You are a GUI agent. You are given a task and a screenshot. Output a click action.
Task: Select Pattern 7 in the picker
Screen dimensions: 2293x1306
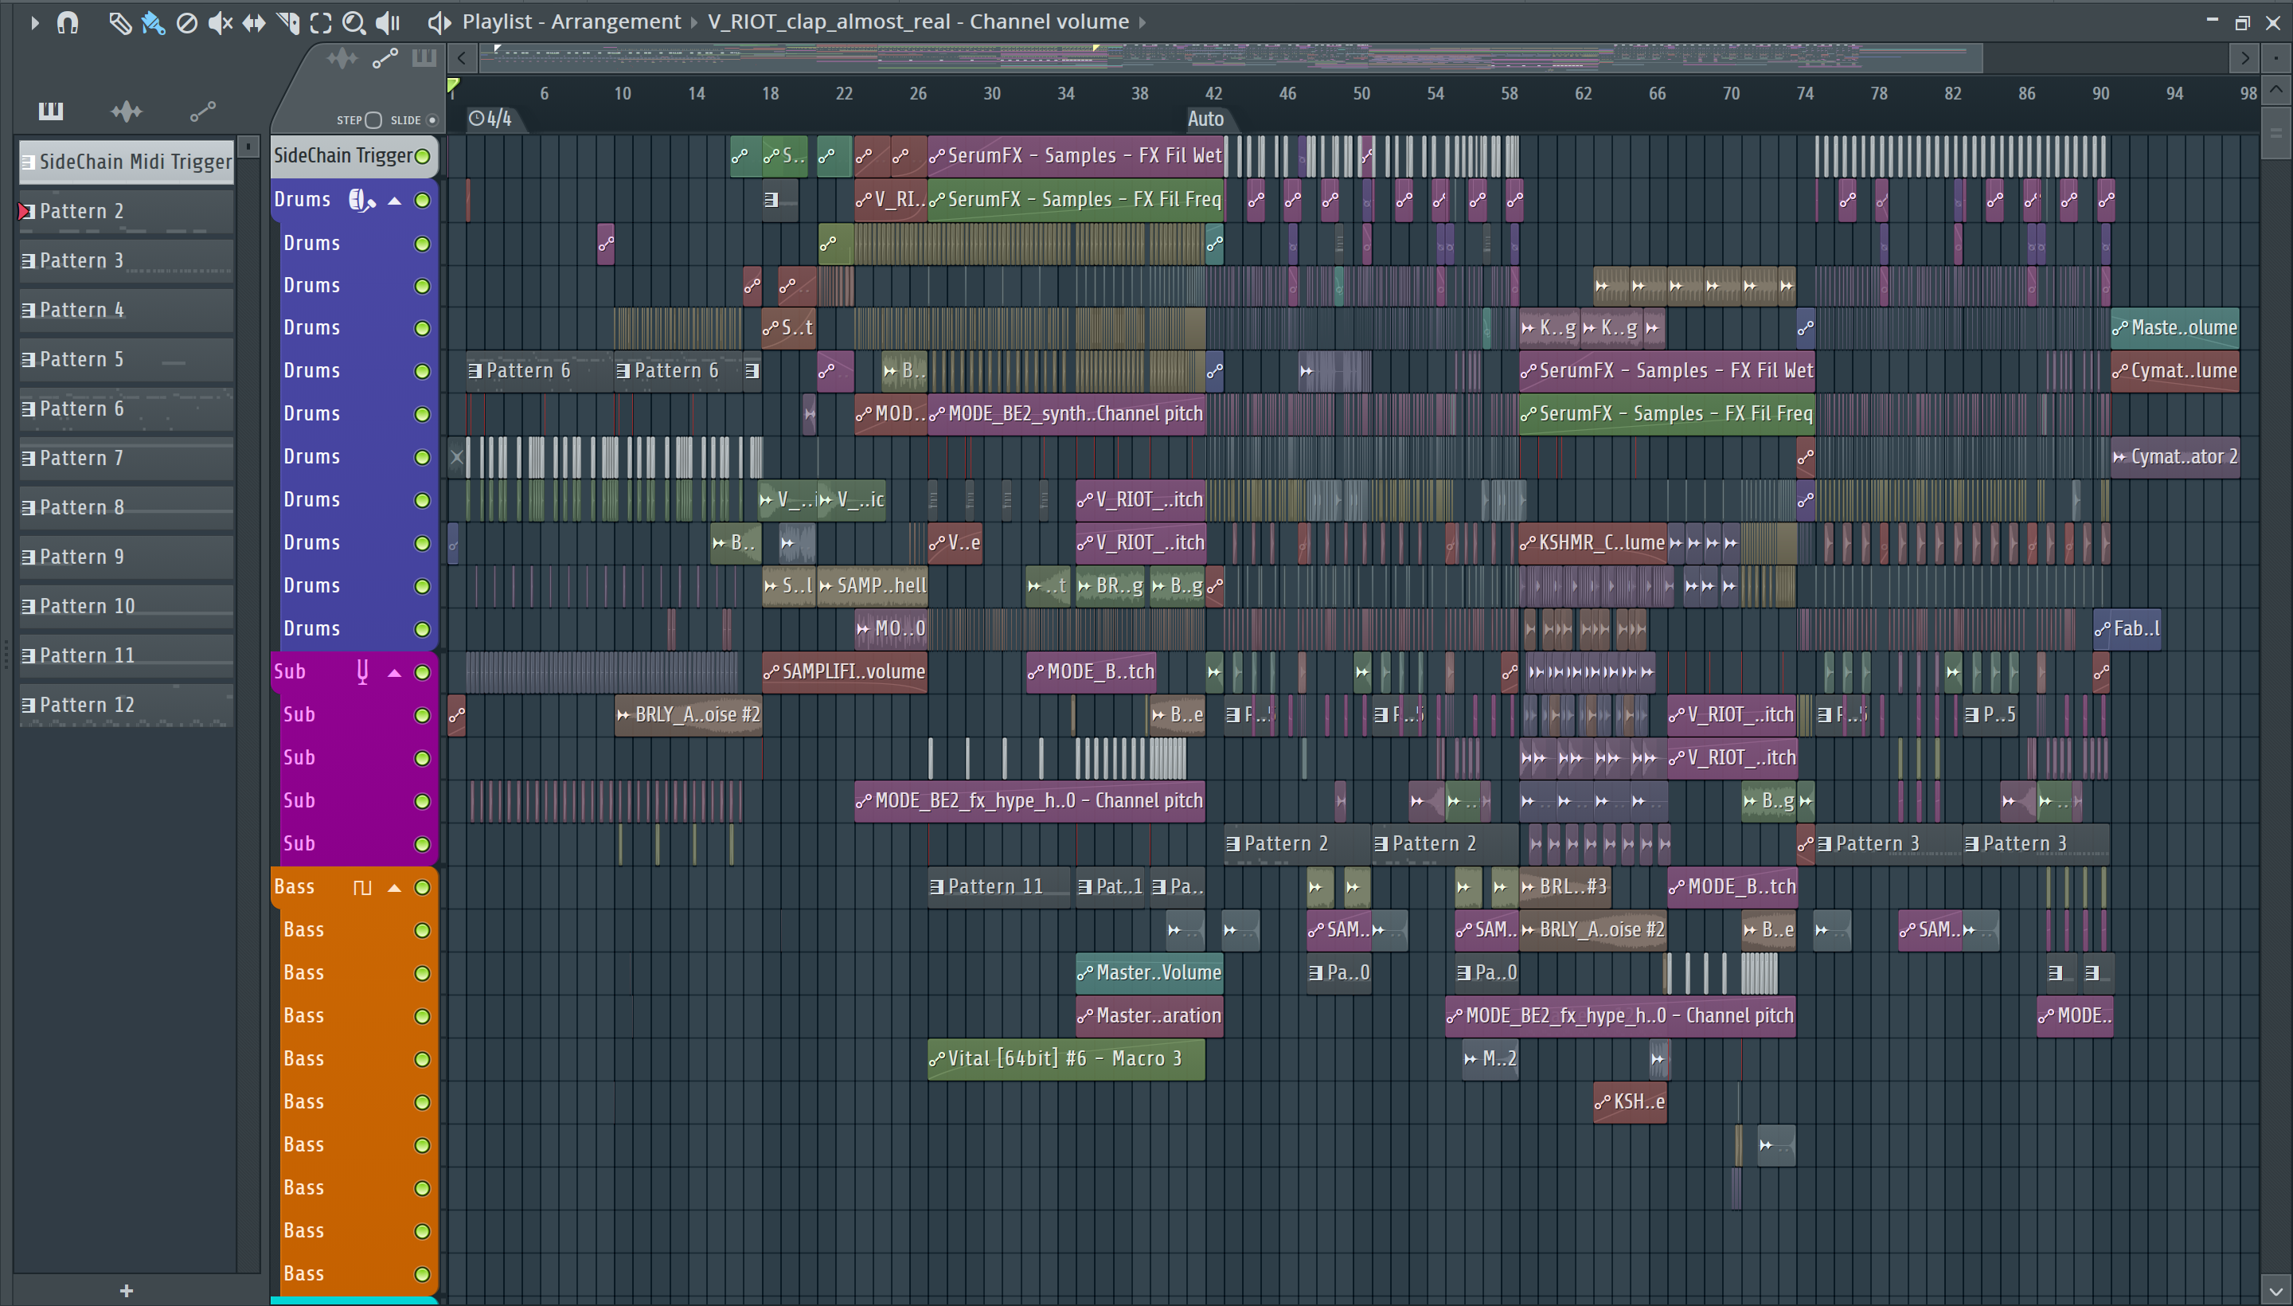(x=80, y=457)
